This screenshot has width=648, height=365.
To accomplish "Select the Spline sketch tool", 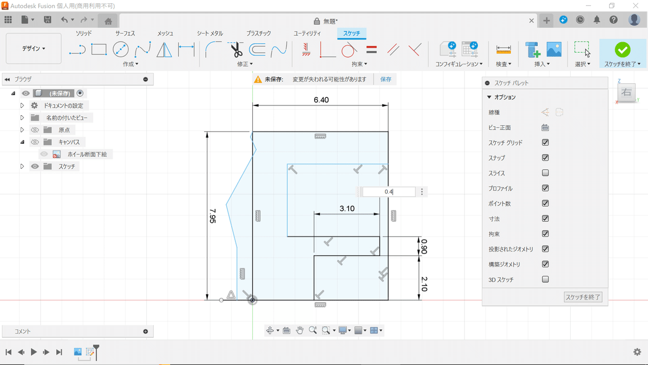I will pyautogui.click(x=143, y=50).
